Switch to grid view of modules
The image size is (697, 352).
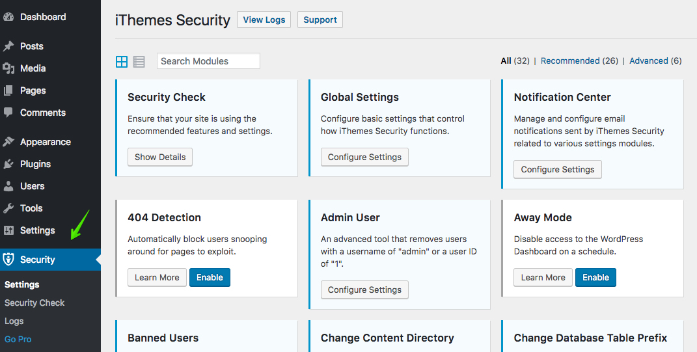click(x=121, y=61)
